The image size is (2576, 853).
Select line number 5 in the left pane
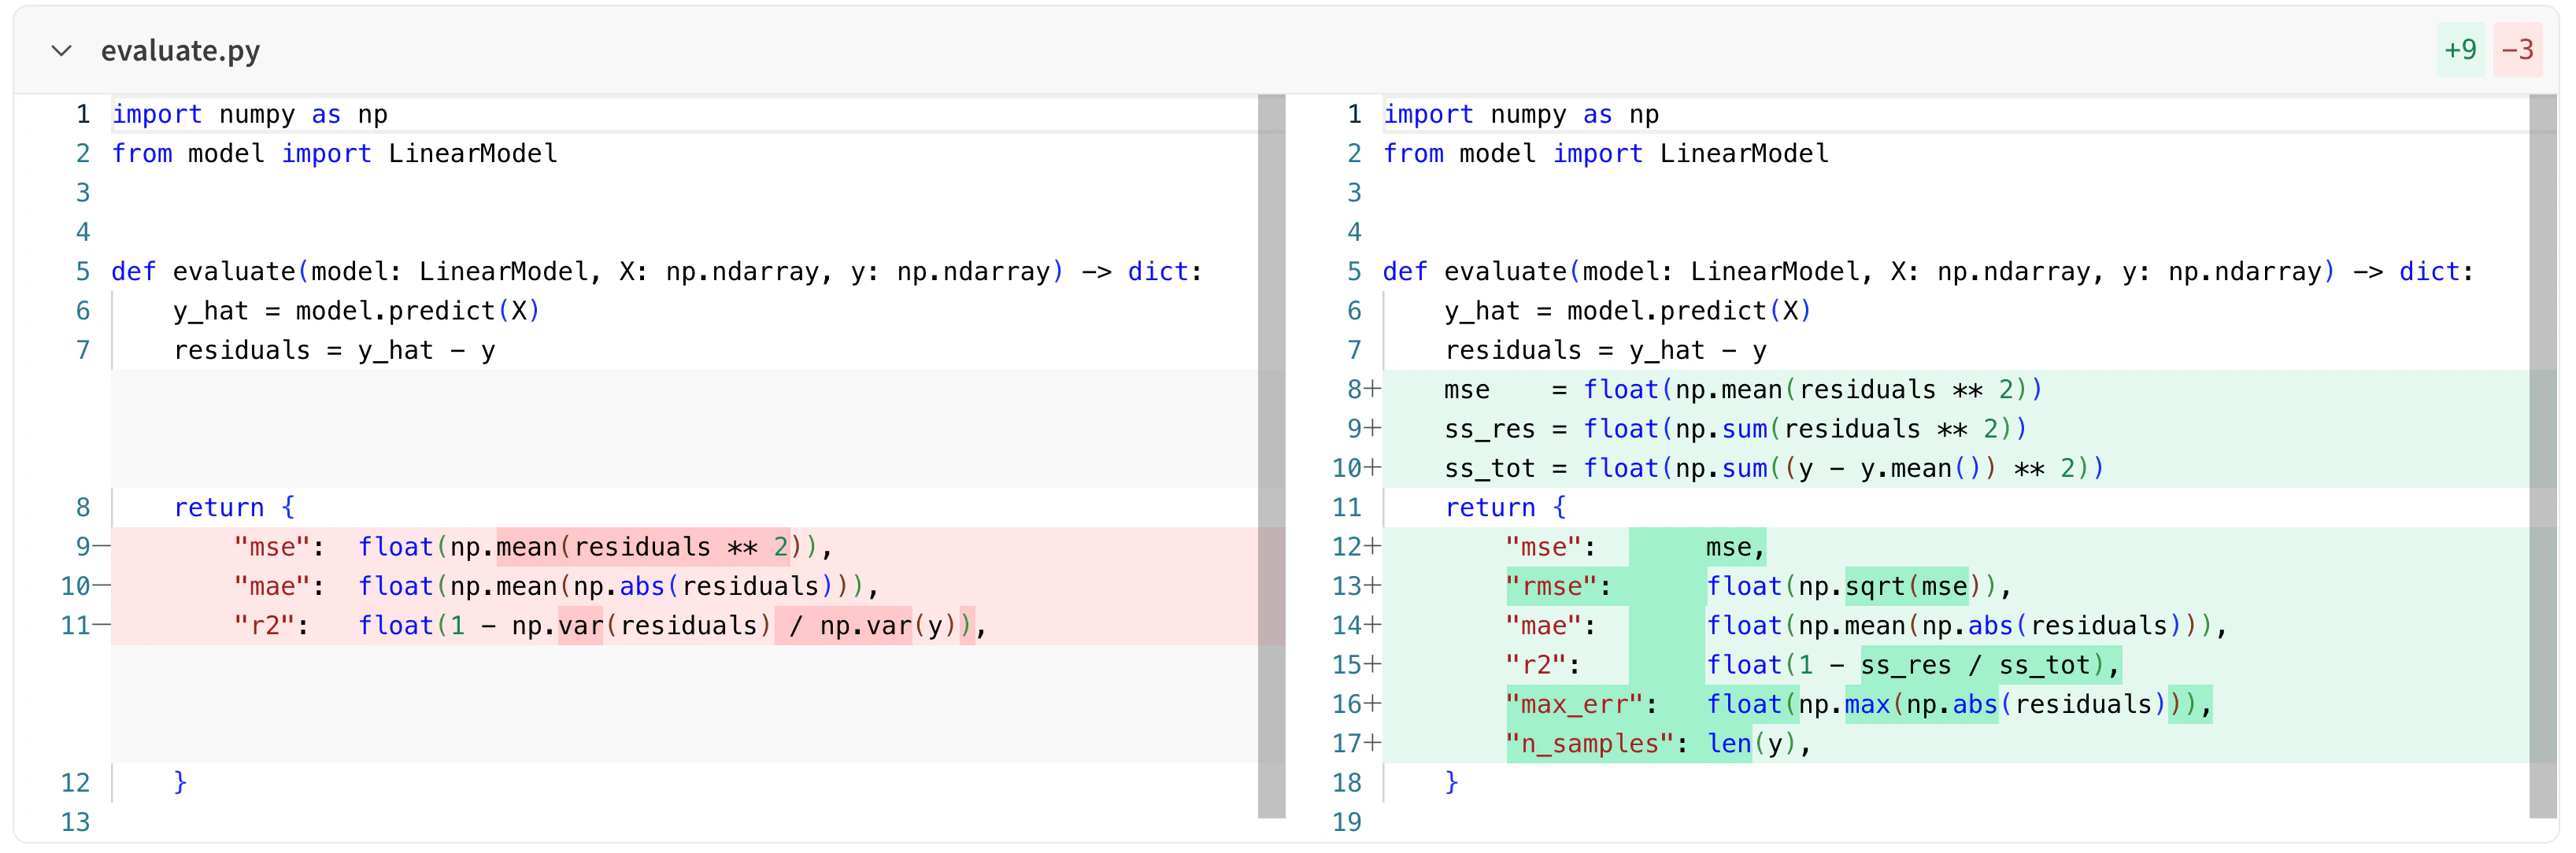[83, 270]
